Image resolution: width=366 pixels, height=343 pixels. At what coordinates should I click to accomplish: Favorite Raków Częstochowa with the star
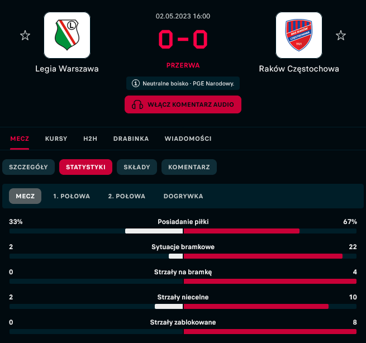click(341, 36)
